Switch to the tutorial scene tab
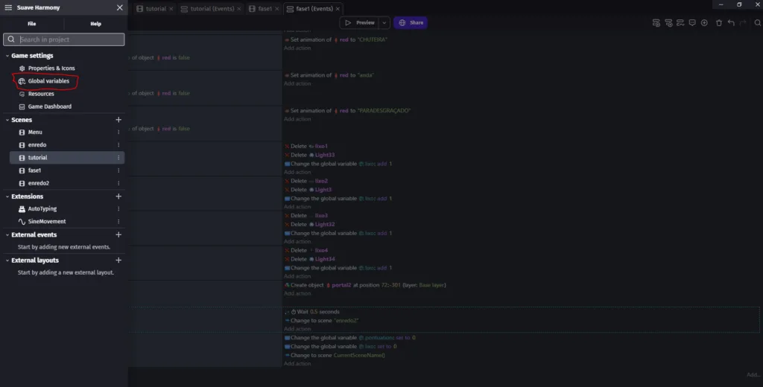Screen dimensions: 763x387 click(155, 9)
